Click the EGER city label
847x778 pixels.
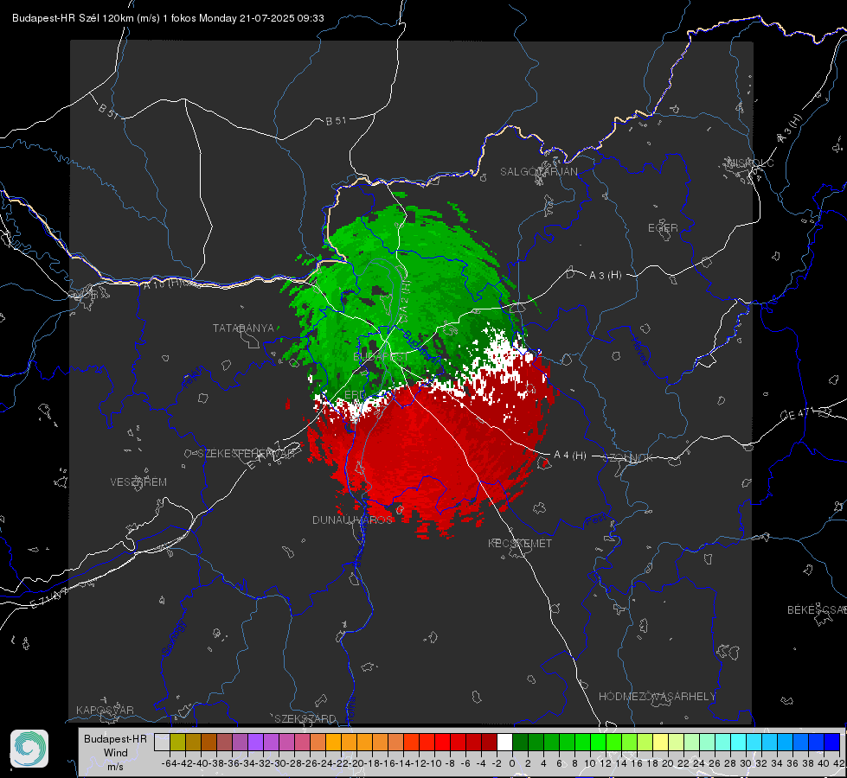point(663,228)
